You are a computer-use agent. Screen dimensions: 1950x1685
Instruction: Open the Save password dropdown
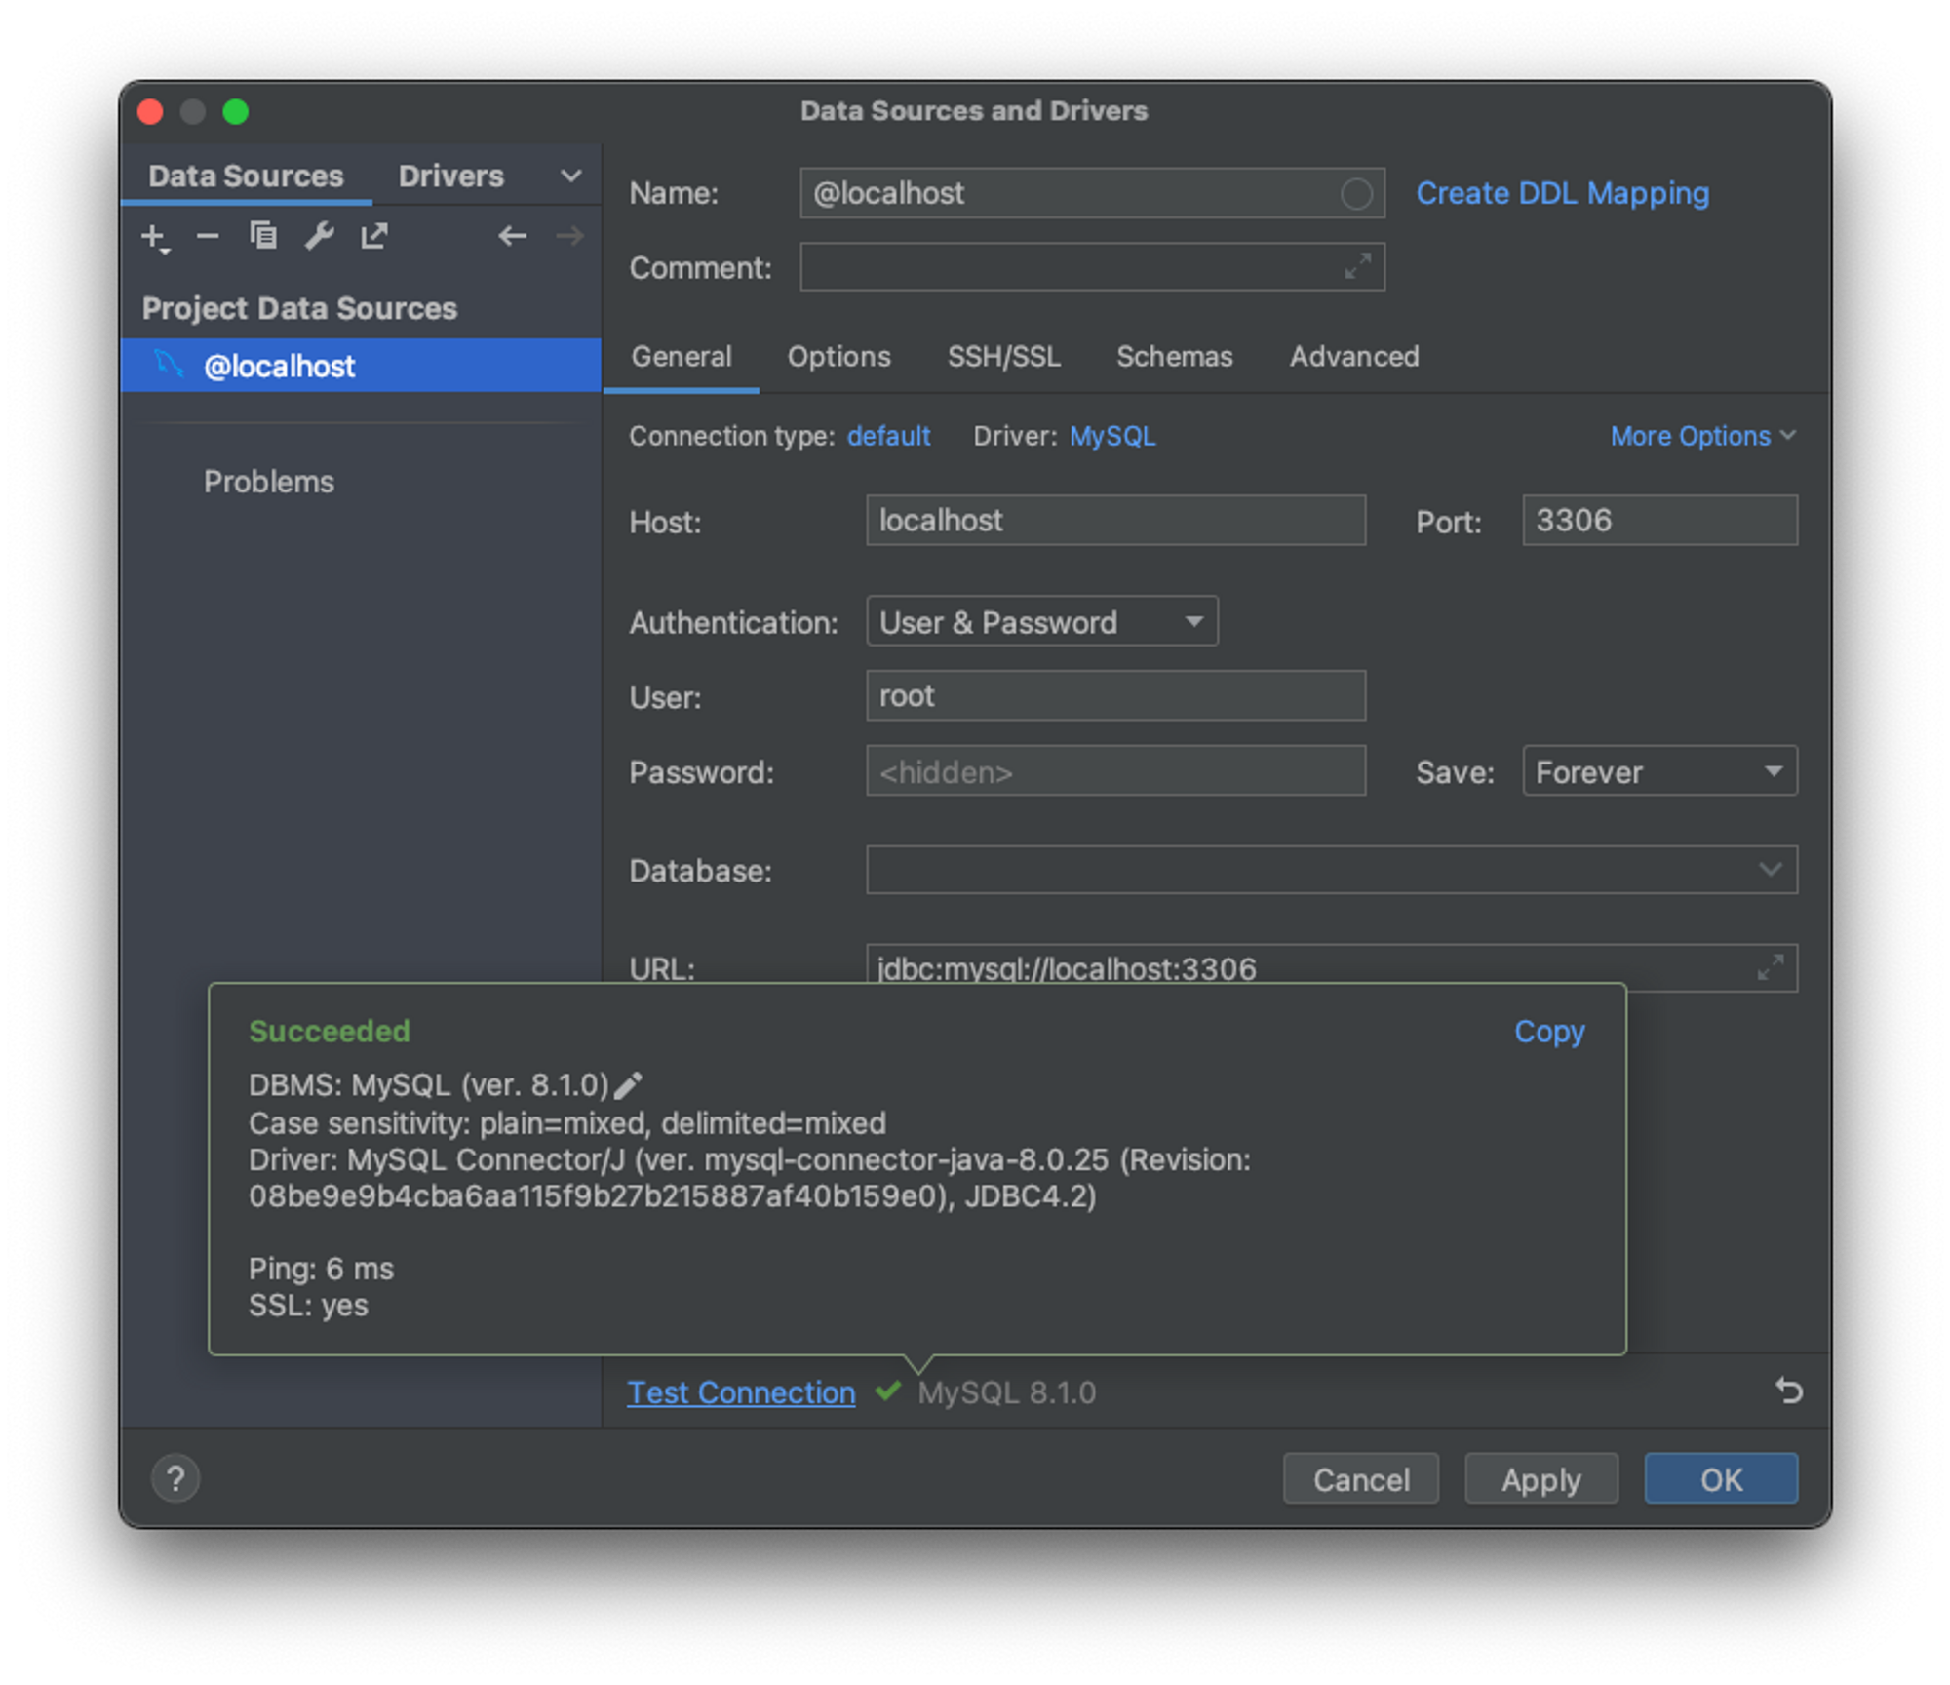[x=1658, y=772]
